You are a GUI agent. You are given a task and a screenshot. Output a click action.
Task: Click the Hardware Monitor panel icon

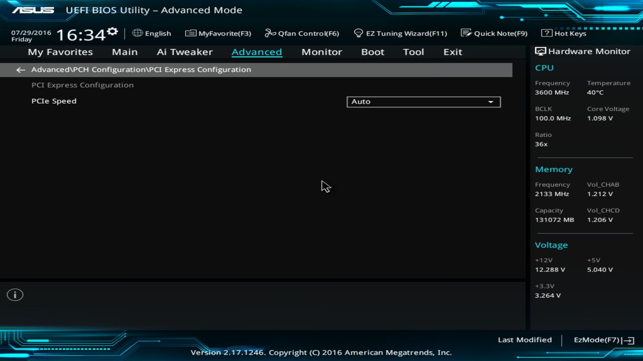point(541,51)
